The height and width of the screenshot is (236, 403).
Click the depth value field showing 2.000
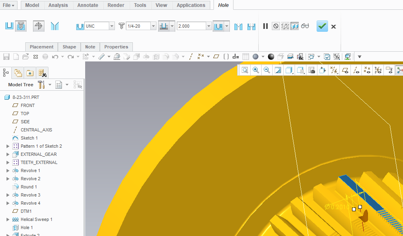click(191, 26)
